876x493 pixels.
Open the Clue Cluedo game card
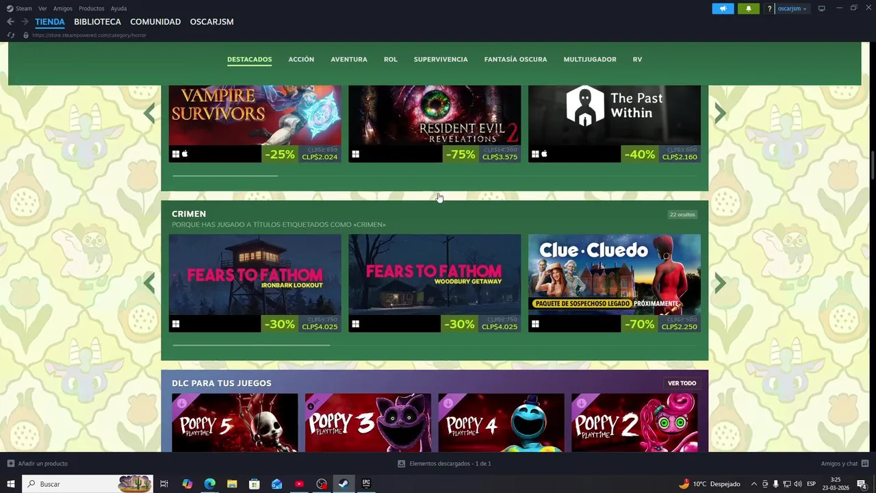(x=614, y=283)
